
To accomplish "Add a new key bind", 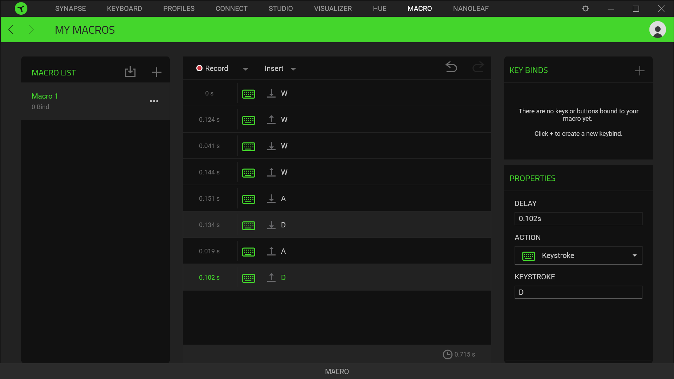I will pyautogui.click(x=640, y=71).
